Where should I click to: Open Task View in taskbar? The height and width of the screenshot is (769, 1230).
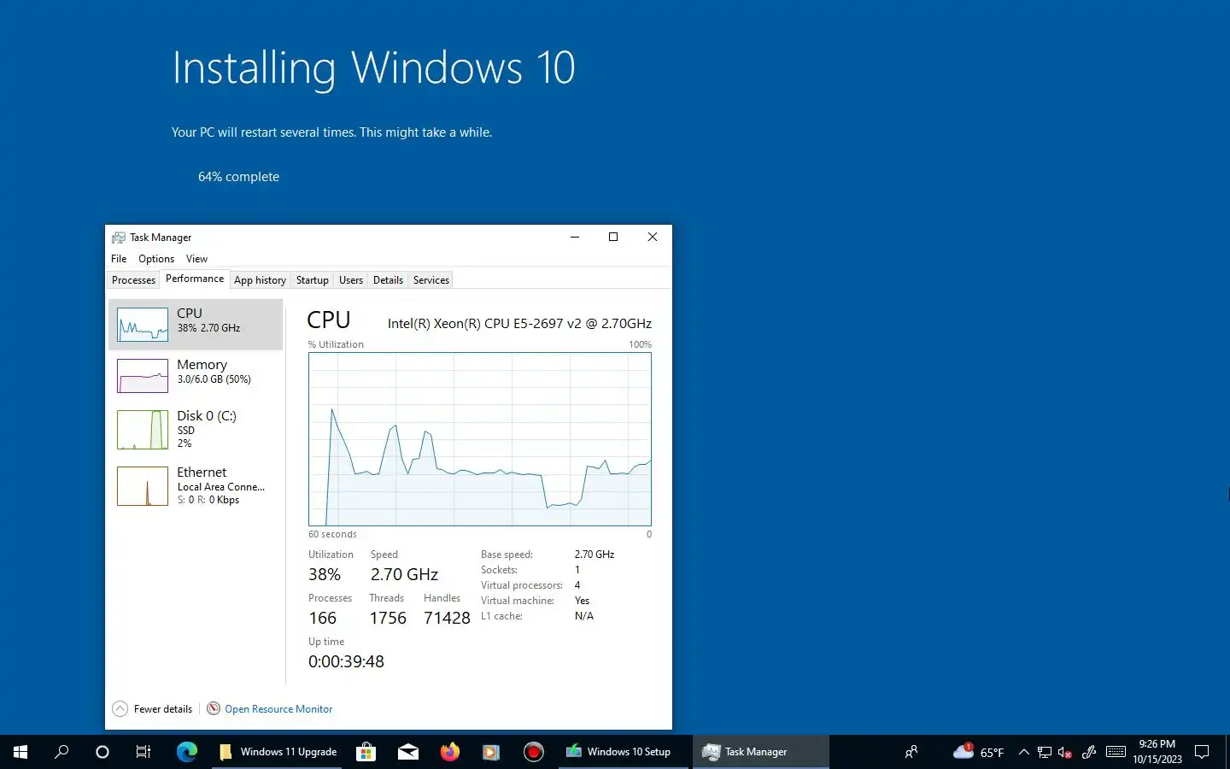pyautogui.click(x=143, y=752)
